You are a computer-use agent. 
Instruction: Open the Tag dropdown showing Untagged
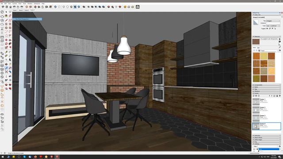pyautogui.click(x=273, y=21)
